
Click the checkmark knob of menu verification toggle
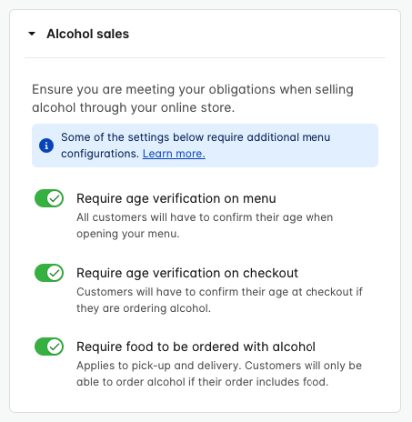pyautogui.click(x=55, y=198)
